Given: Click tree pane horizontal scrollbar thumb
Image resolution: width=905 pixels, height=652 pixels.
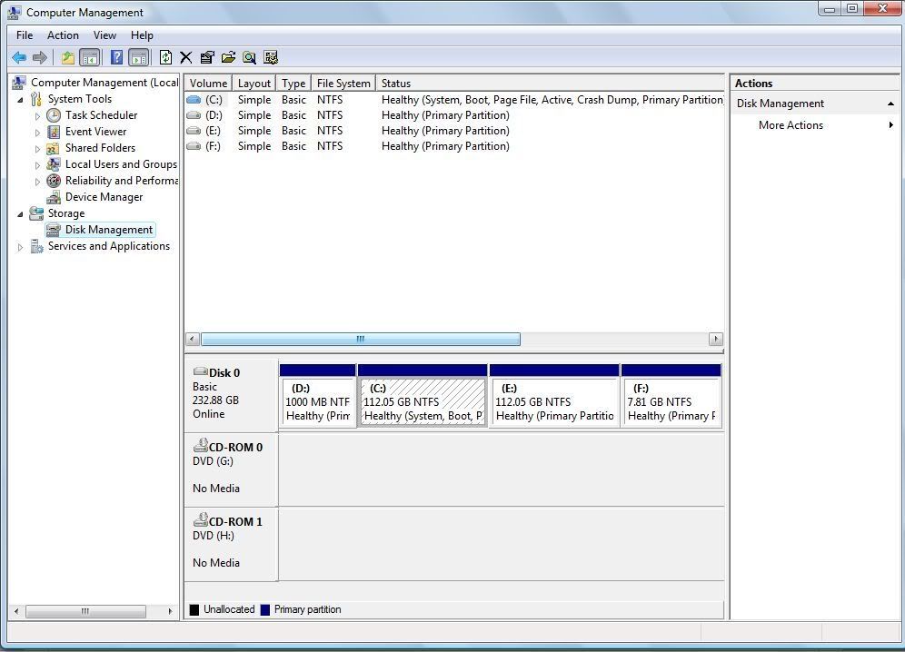Looking at the screenshot, I should 85,611.
